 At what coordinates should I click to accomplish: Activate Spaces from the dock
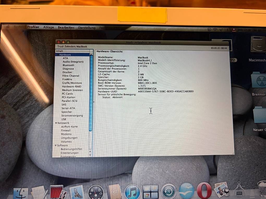point(150,192)
